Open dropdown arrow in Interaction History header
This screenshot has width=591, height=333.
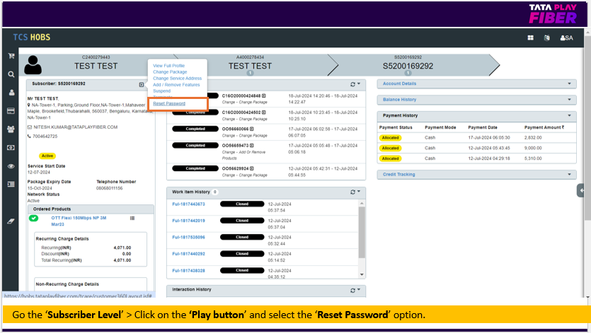point(359,289)
